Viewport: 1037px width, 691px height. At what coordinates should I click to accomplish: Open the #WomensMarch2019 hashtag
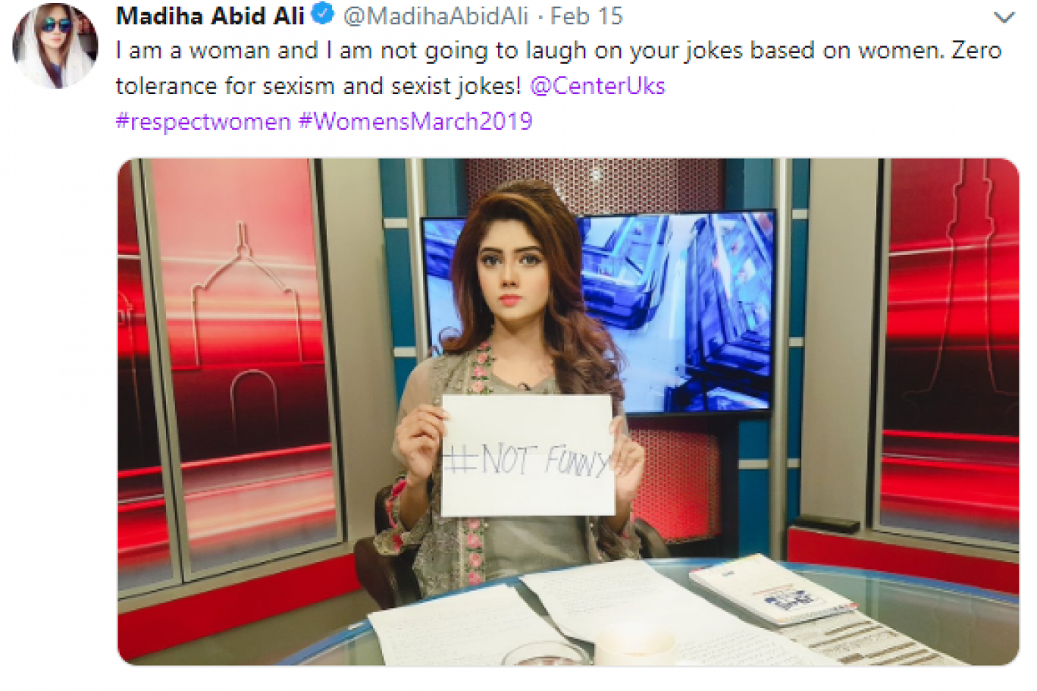pyautogui.click(x=416, y=121)
